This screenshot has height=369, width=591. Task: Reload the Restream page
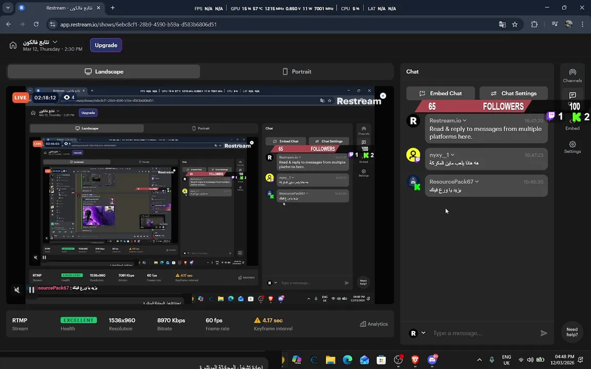click(36, 25)
